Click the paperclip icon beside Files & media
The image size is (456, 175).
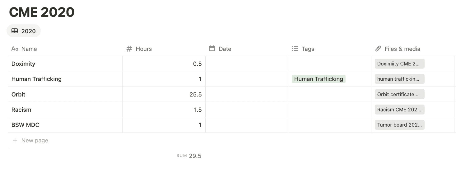pos(378,49)
